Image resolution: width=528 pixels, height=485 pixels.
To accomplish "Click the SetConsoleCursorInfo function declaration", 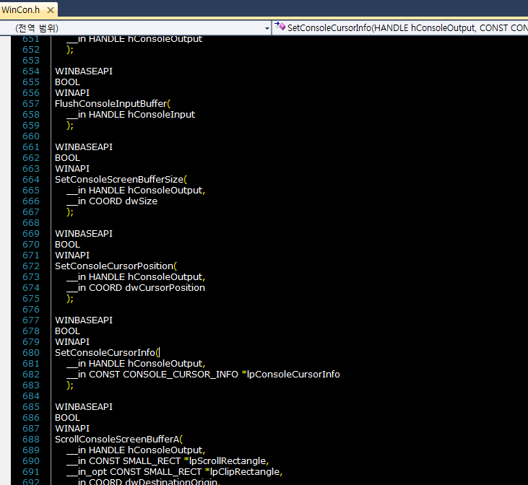I will click(x=105, y=353).
